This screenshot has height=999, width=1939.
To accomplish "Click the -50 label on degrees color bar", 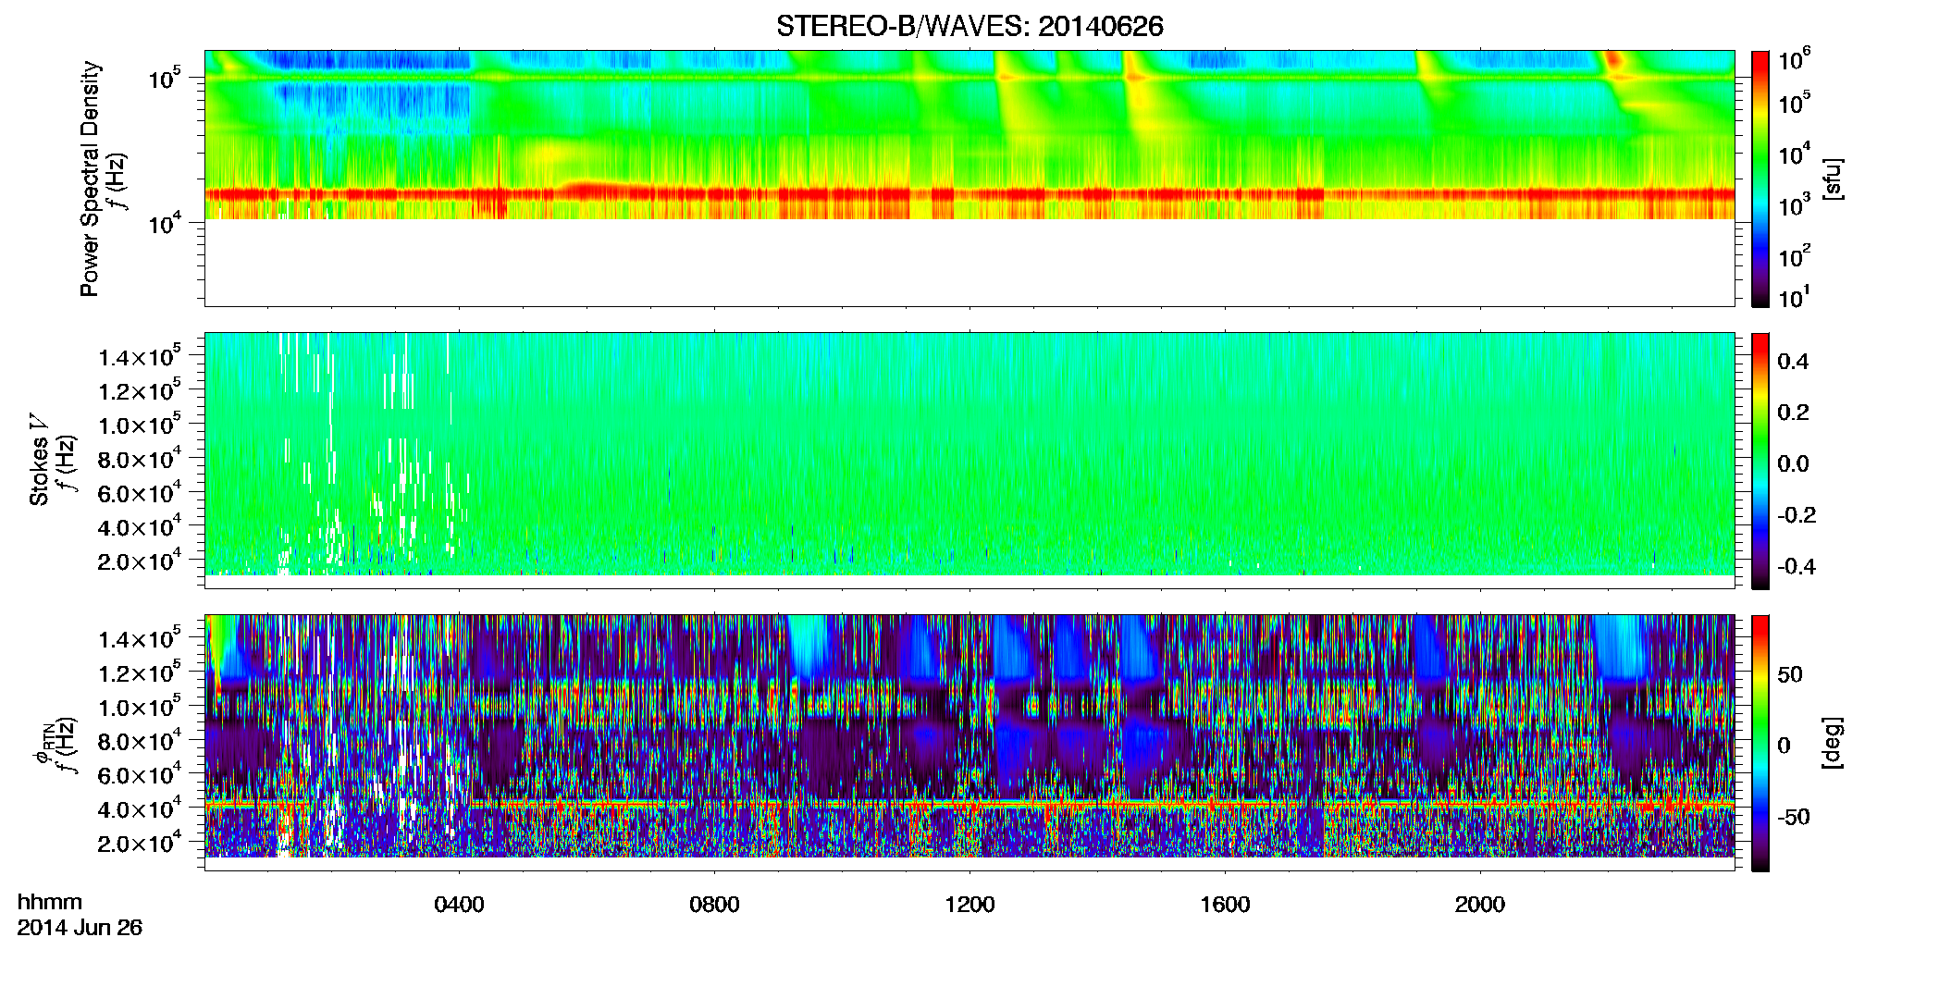I will point(1794,817).
